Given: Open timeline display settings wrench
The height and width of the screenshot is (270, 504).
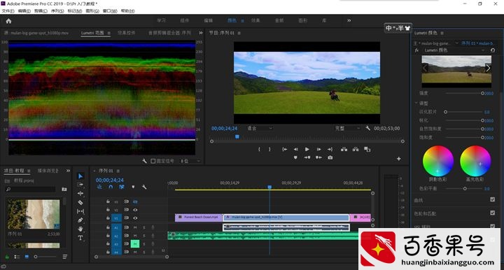Looking at the screenshot, I should coord(144,187).
